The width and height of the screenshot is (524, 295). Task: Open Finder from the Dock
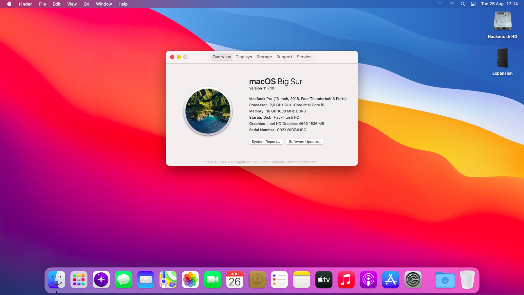pos(57,280)
